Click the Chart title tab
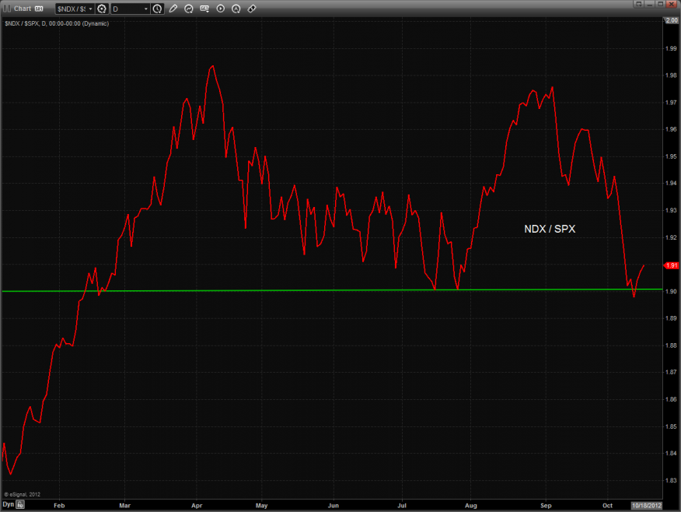This screenshot has height=512, width=681. (x=23, y=9)
